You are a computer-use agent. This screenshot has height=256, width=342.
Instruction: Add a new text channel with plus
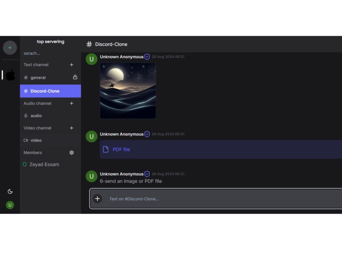point(71,65)
